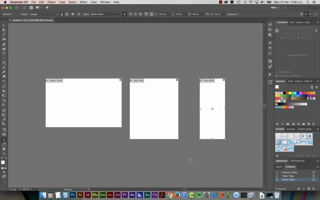Open the zoom level 33.33% dropdown
Image resolution: width=320 pixels, height=200 pixels.
(x=20, y=189)
